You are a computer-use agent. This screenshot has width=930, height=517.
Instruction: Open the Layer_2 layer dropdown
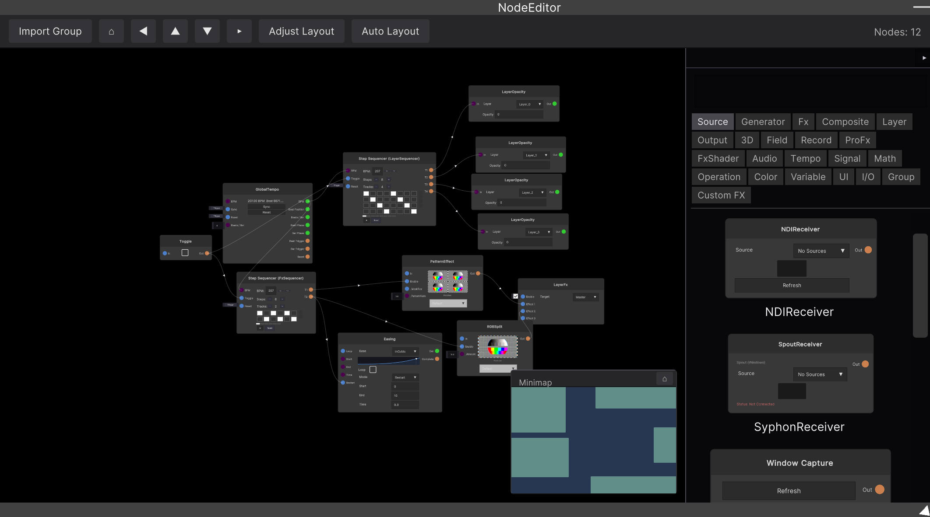533,192
